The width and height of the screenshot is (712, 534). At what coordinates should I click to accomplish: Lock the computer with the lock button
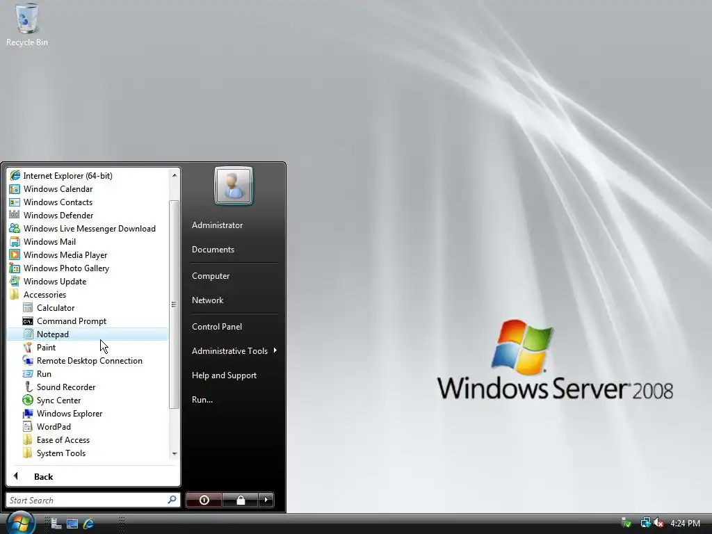click(240, 500)
